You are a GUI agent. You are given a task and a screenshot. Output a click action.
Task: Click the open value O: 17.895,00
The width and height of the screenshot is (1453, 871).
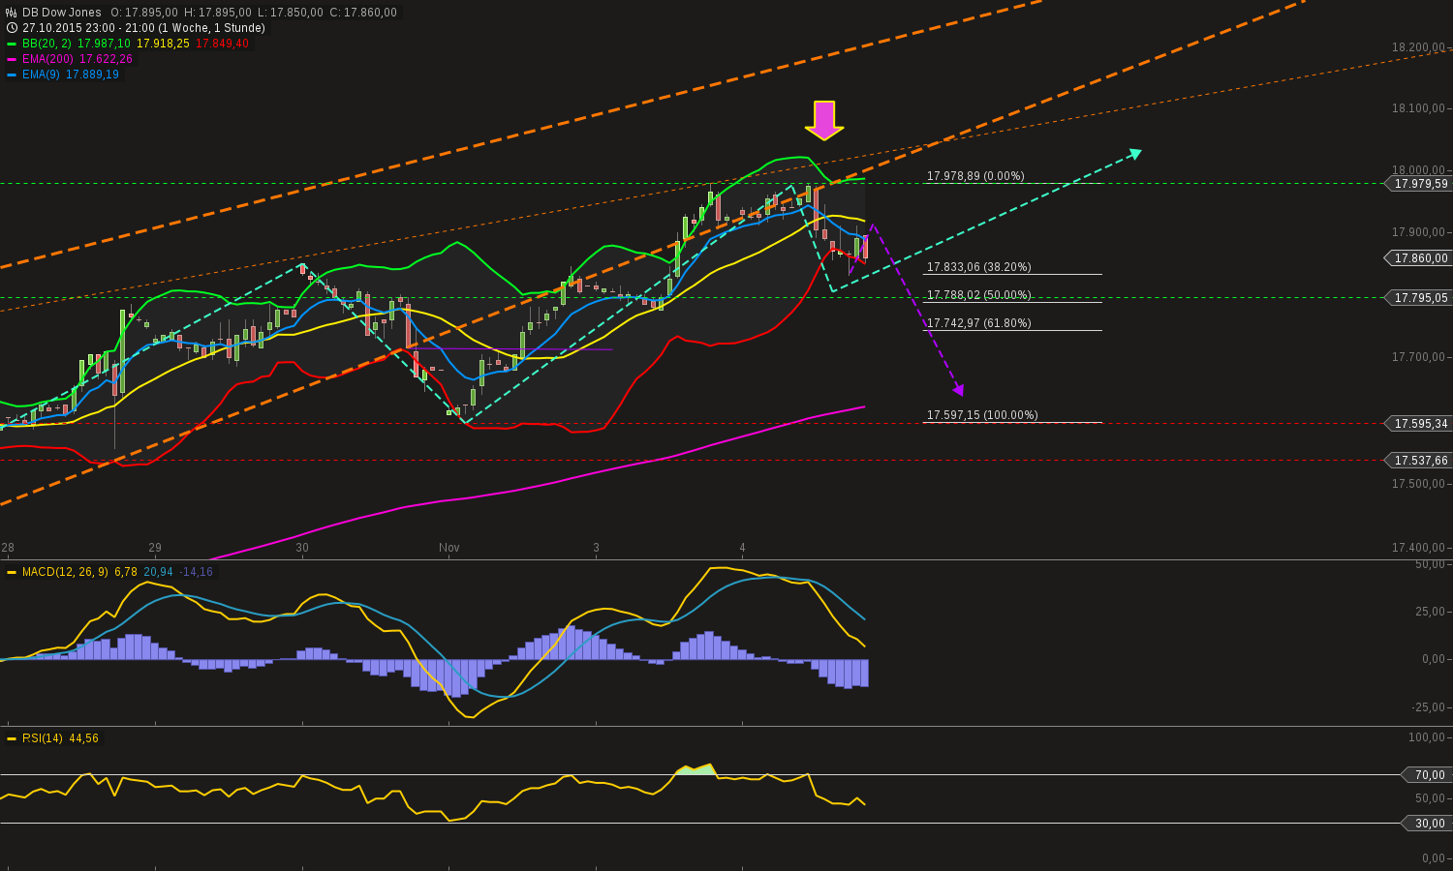144,13
